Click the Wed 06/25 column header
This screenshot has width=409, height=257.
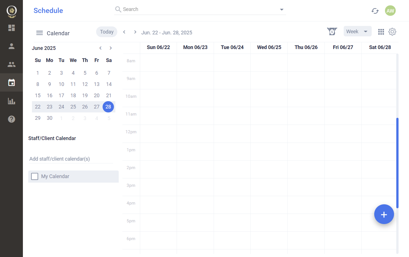pyautogui.click(x=269, y=47)
